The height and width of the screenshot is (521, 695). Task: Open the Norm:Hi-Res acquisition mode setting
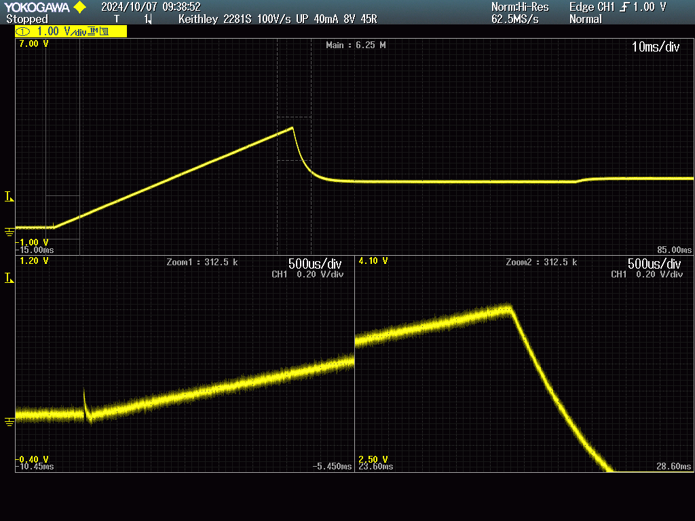(x=519, y=7)
